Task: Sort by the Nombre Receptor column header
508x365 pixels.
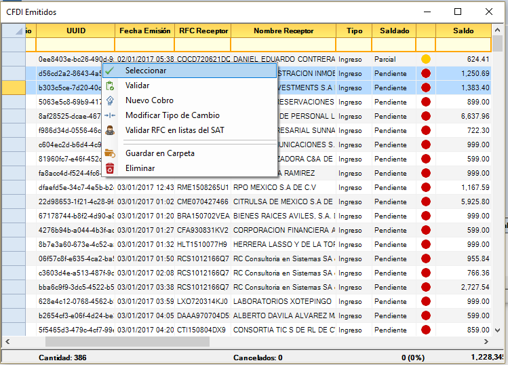Action: (x=283, y=31)
